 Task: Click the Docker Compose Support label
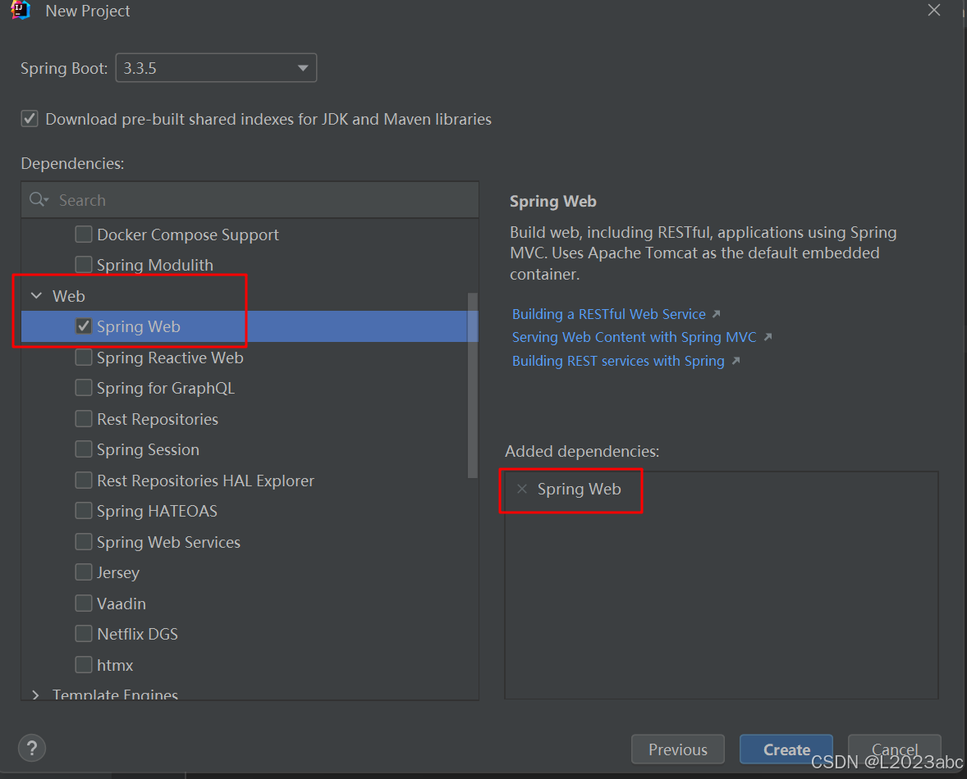(x=188, y=235)
